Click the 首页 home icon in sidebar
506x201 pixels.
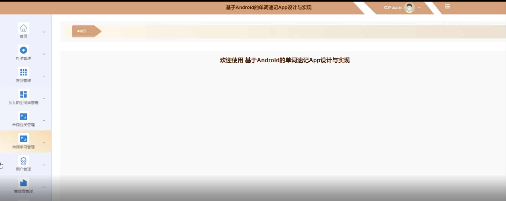23,28
